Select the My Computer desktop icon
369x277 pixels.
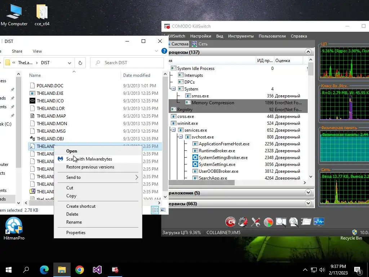[x=14, y=14]
